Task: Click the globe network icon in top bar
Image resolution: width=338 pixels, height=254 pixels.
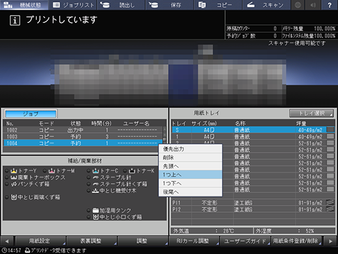Action: (x=298, y=5)
